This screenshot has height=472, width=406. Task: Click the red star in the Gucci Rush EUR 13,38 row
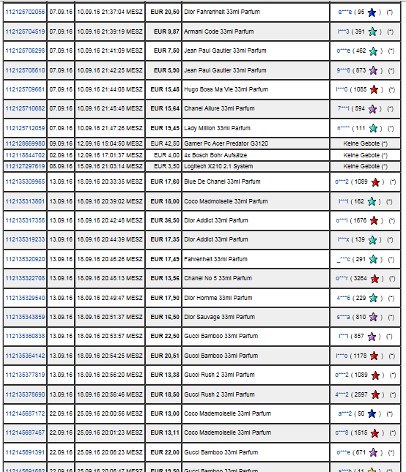(375, 375)
